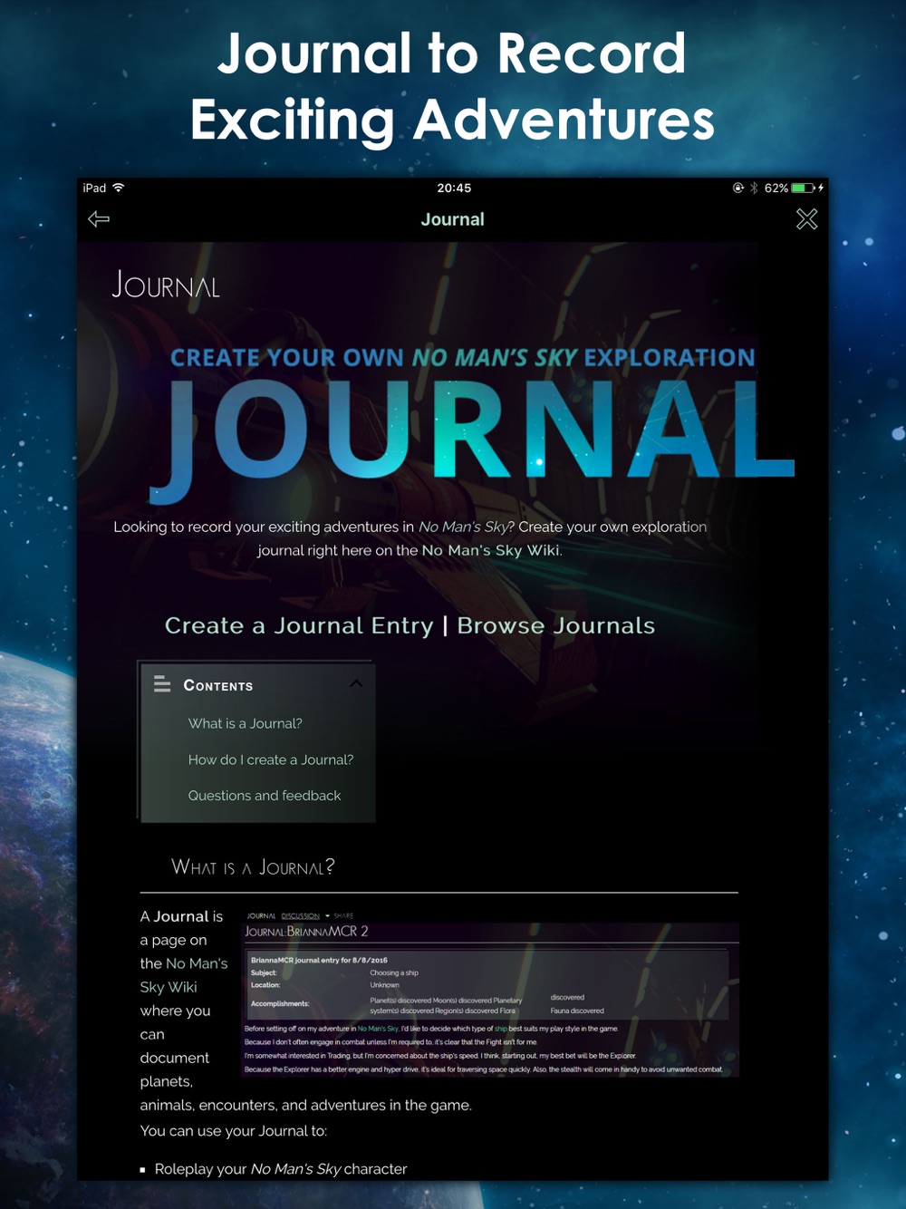The width and height of the screenshot is (906, 1209).
Task: Tap the back arrow icon
Action: pyautogui.click(x=99, y=219)
